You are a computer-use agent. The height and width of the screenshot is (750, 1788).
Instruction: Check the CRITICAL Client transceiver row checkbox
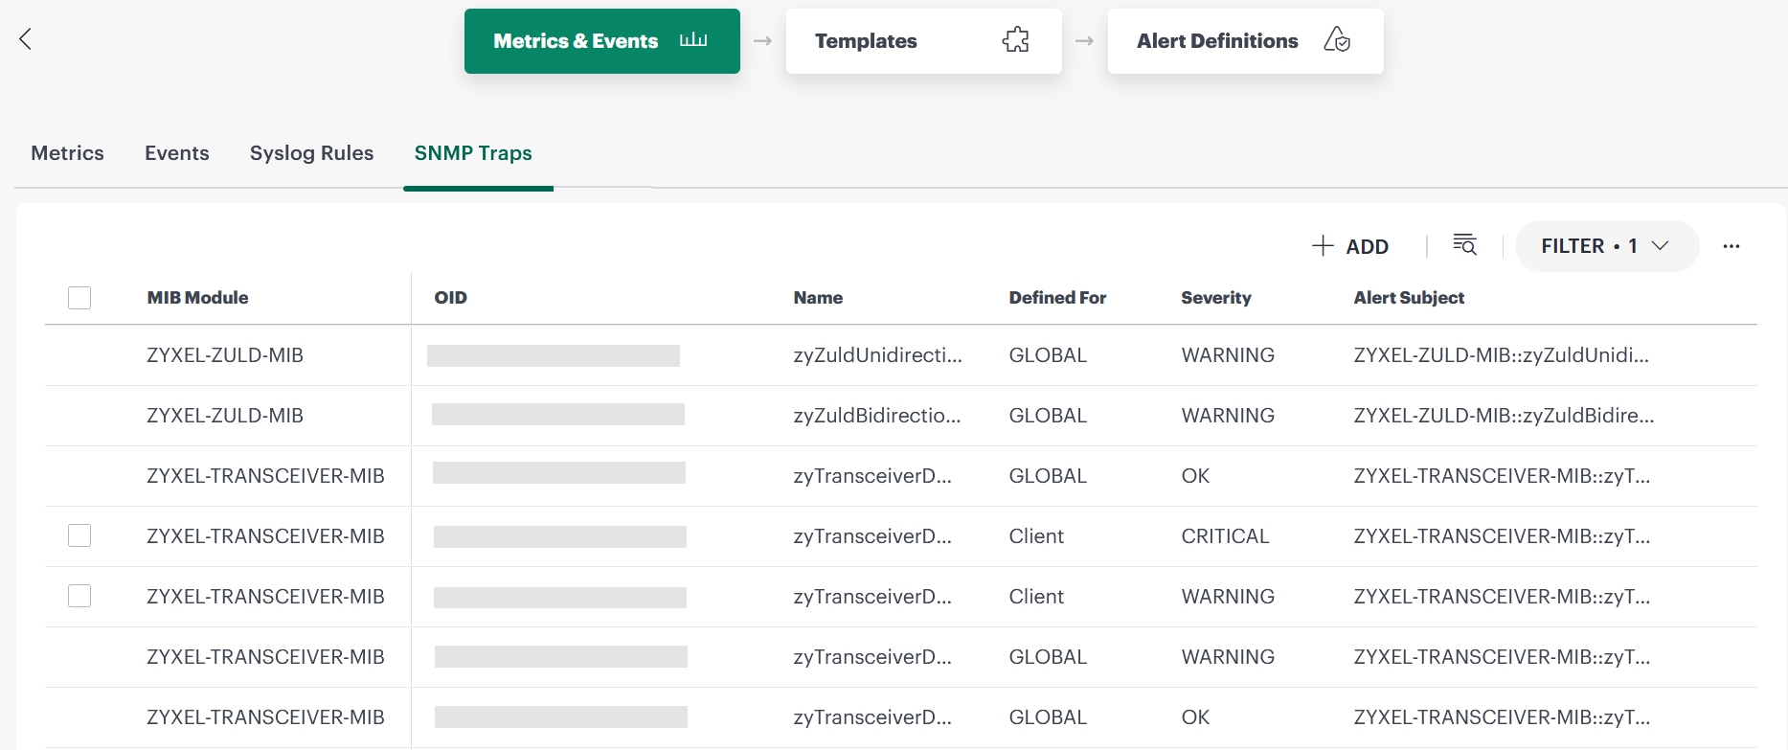pyautogui.click(x=79, y=535)
